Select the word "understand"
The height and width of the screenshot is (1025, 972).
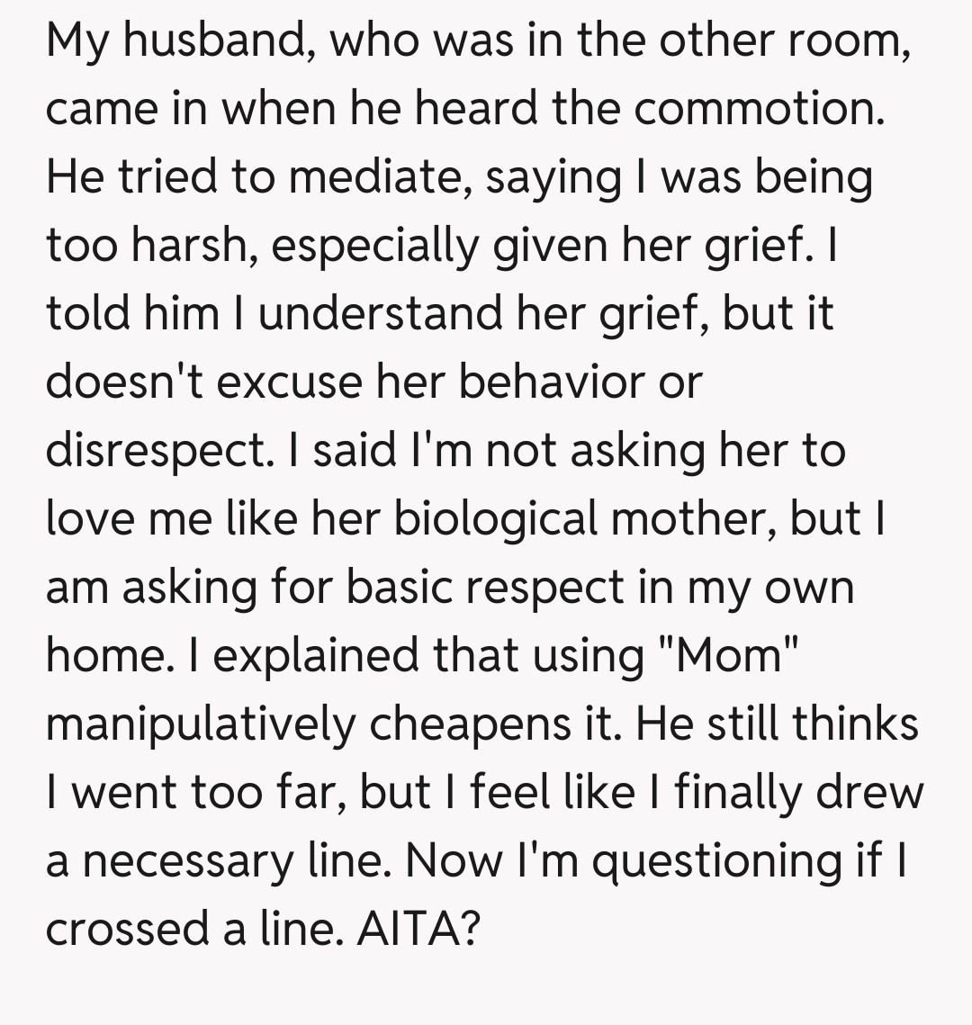[x=377, y=315]
